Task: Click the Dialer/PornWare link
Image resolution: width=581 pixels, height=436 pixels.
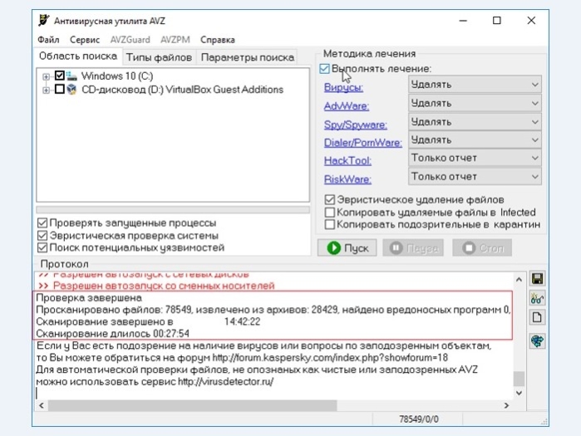Action: pyautogui.click(x=362, y=143)
